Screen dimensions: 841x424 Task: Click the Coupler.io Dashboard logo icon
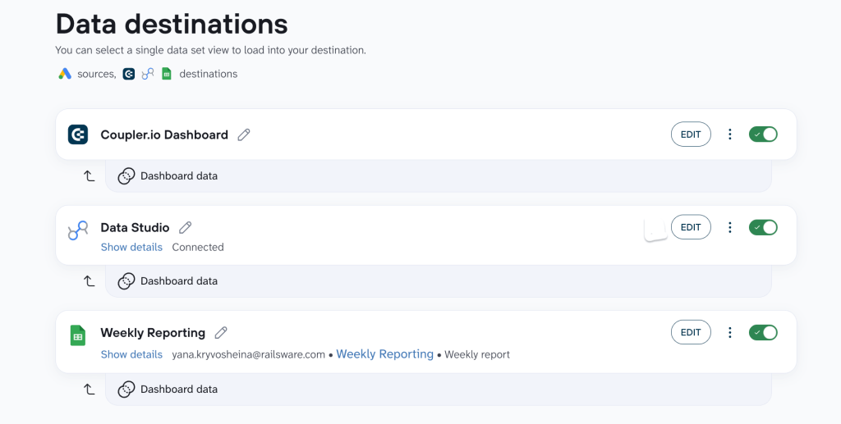(78, 134)
